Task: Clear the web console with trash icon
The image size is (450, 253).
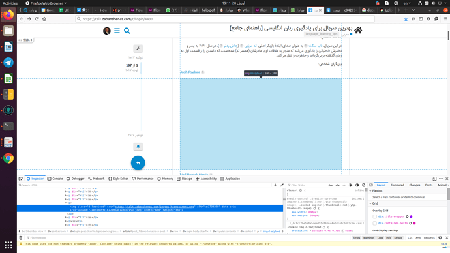Action: click(x=21, y=238)
